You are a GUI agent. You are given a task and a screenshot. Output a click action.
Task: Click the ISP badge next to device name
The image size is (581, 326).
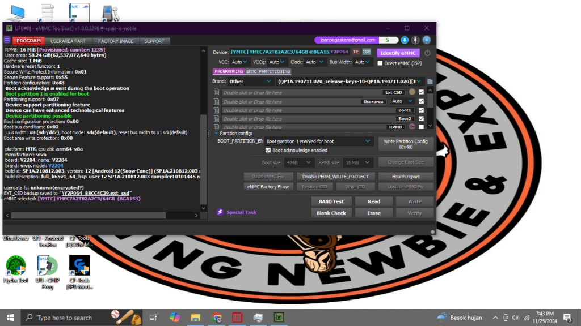pyautogui.click(x=367, y=52)
